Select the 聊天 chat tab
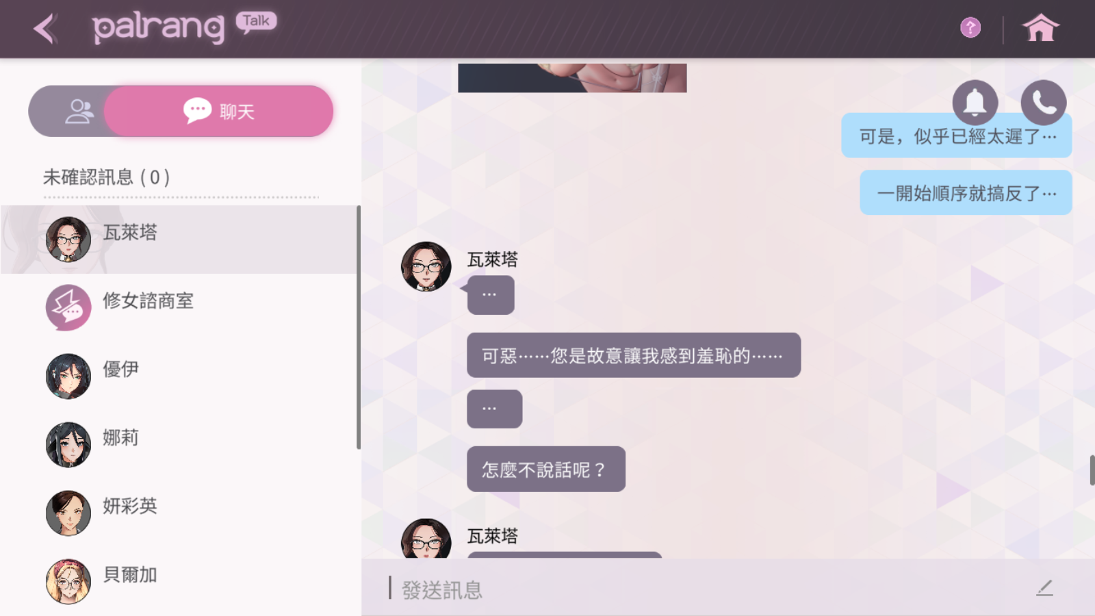The image size is (1095, 616). [x=218, y=111]
